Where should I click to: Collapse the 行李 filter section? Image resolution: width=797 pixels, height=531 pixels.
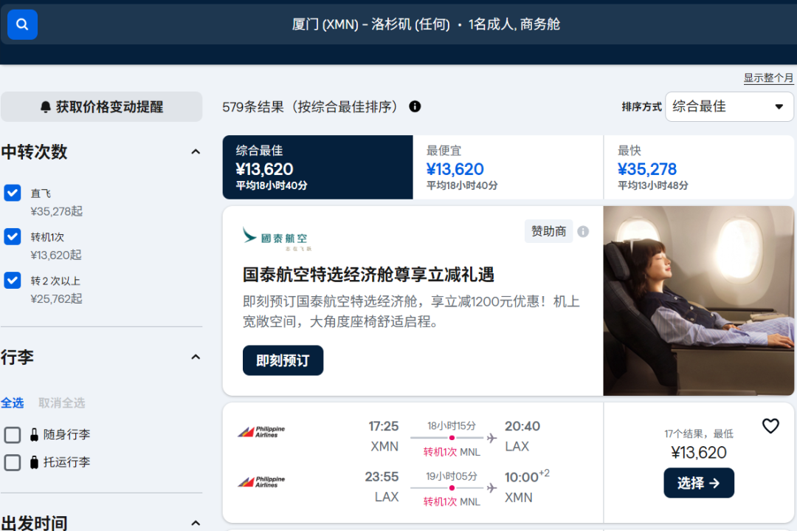tap(196, 357)
